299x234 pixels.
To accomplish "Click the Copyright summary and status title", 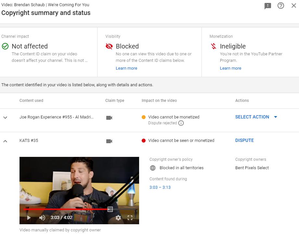I will [46, 13].
